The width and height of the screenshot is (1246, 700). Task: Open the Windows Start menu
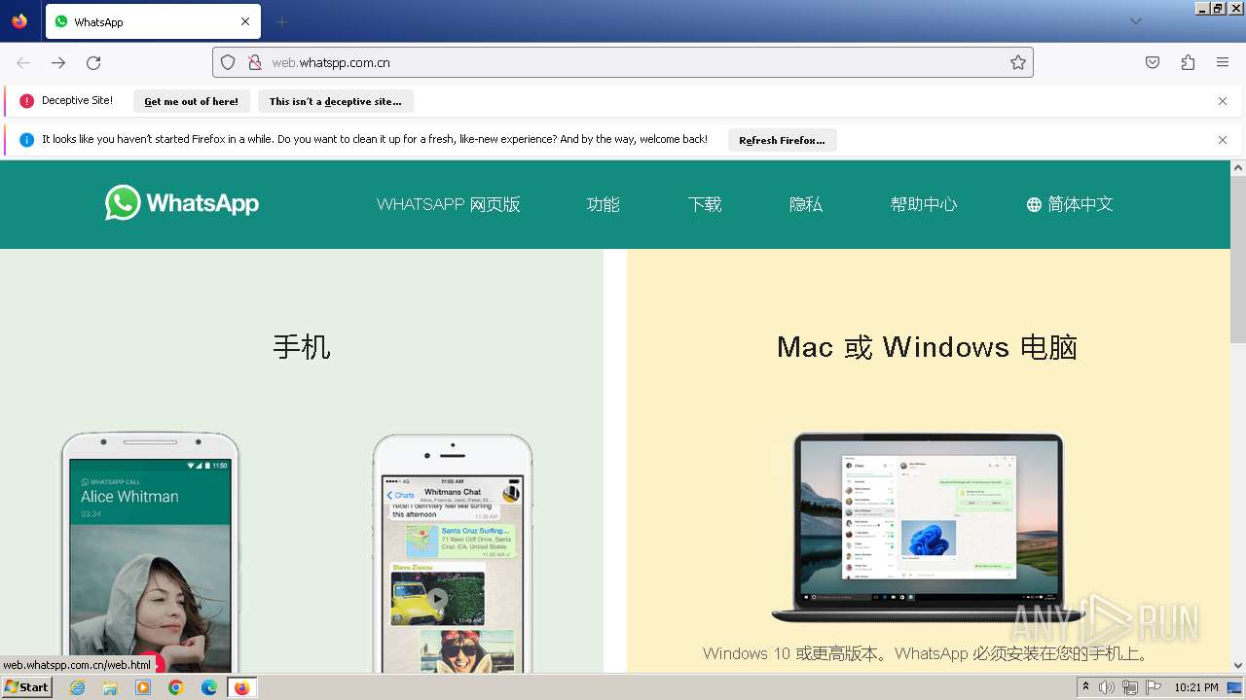pyautogui.click(x=27, y=687)
